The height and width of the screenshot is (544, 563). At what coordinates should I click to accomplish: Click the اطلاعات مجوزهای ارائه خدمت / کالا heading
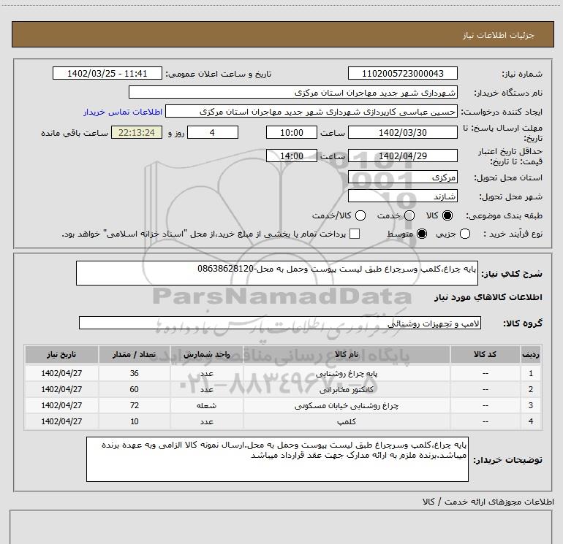click(x=488, y=502)
